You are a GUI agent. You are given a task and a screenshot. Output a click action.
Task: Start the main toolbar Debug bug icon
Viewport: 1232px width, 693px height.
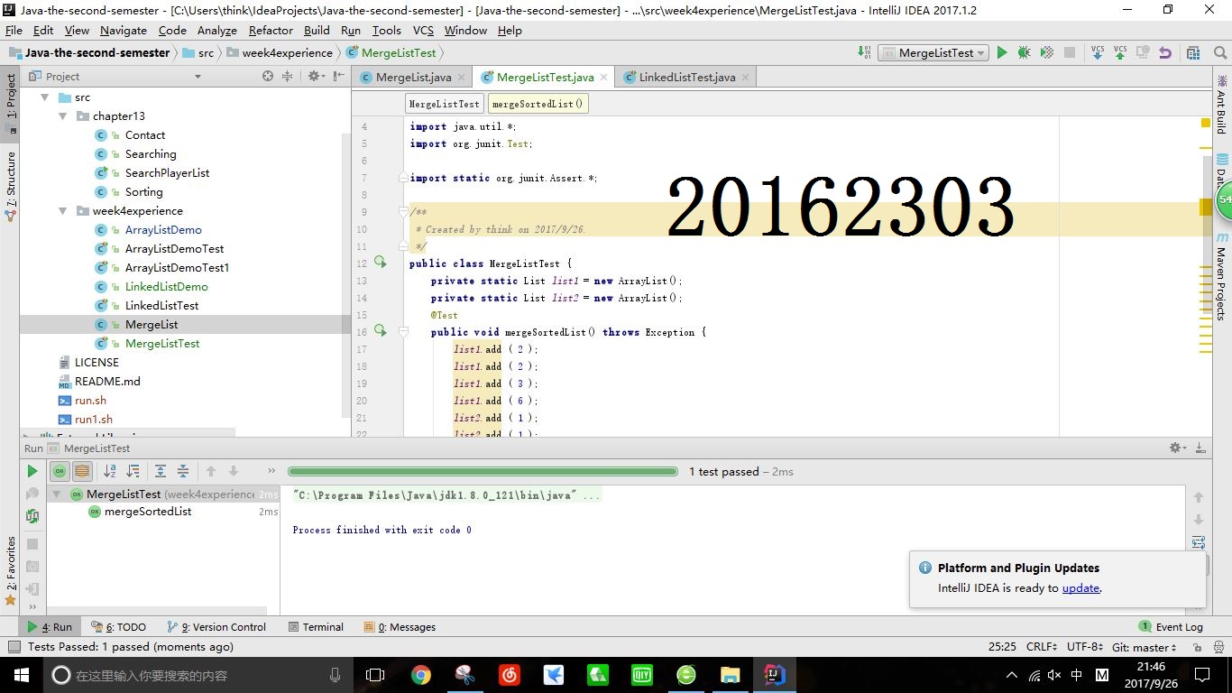tap(1024, 53)
